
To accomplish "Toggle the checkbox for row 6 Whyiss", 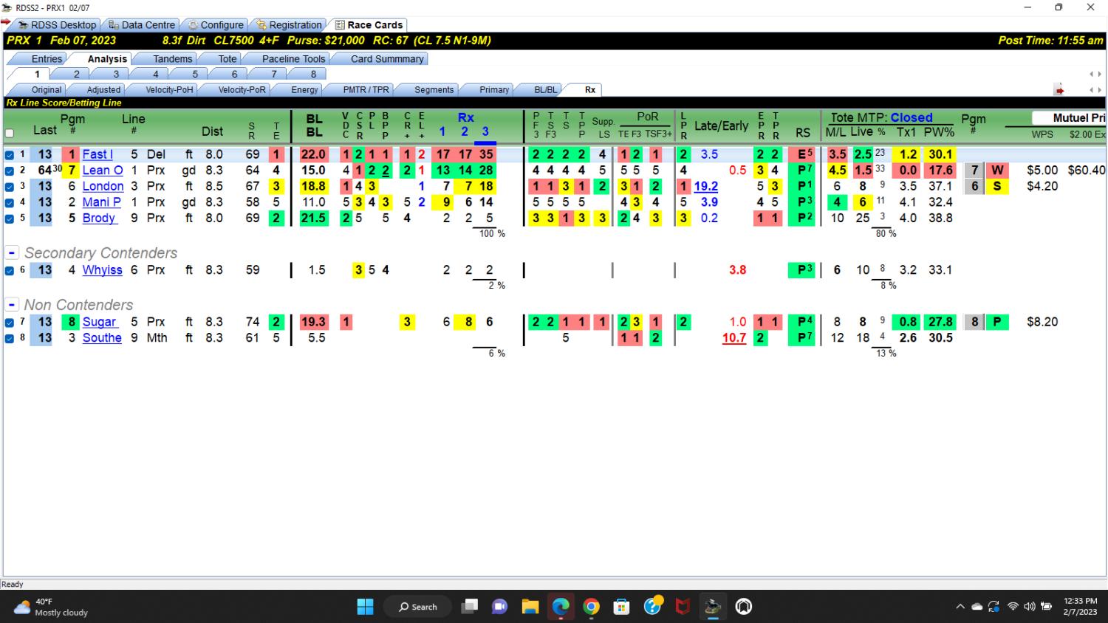I will 10,270.
